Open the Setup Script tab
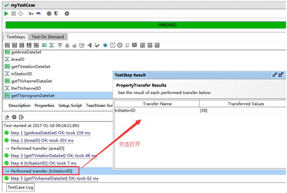Image resolution: width=287 pixels, height=193 pixels. [x=70, y=106]
